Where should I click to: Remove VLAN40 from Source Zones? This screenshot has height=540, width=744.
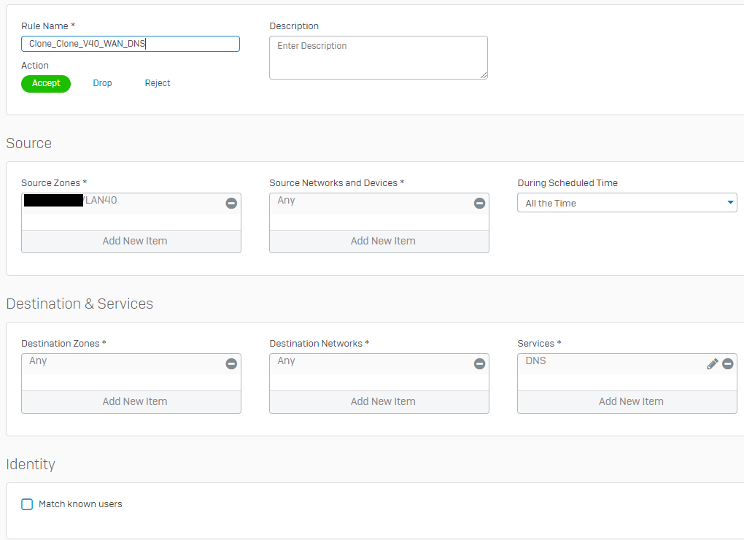pos(231,204)
